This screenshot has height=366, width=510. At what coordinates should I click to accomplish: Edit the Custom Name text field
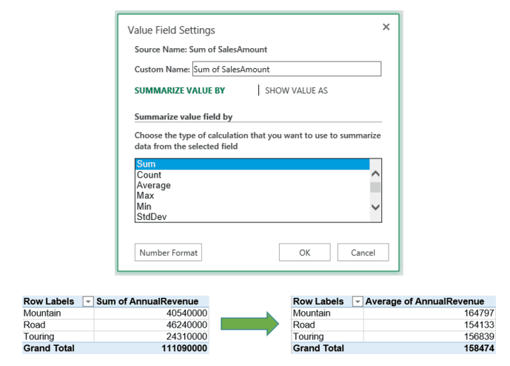pos(286,69)
